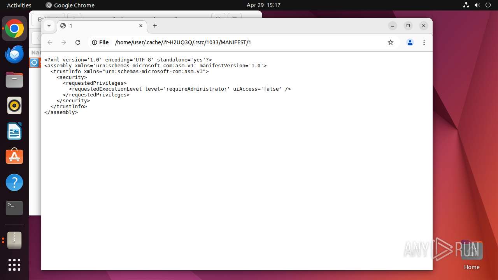Open Rhythmbox music player in dock

14,106
